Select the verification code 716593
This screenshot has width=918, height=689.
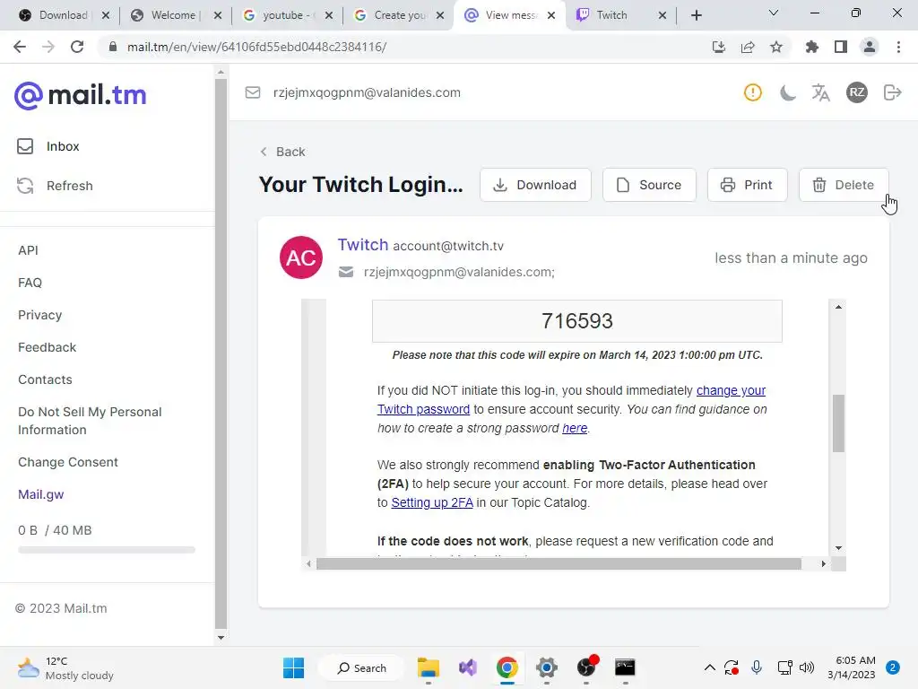(576, 321)
